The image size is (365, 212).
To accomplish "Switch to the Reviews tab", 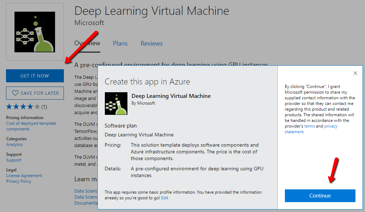I will click(151, 43).
